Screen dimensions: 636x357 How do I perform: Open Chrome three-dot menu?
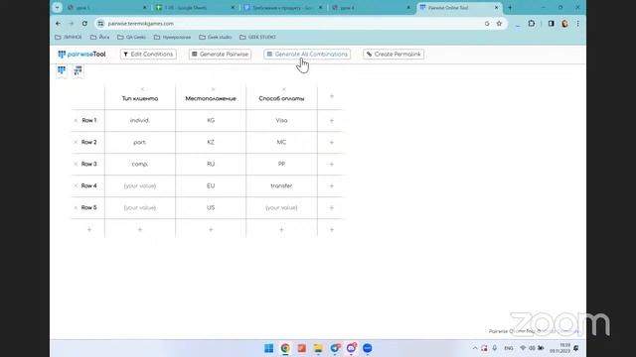click(x=578, y=24)
